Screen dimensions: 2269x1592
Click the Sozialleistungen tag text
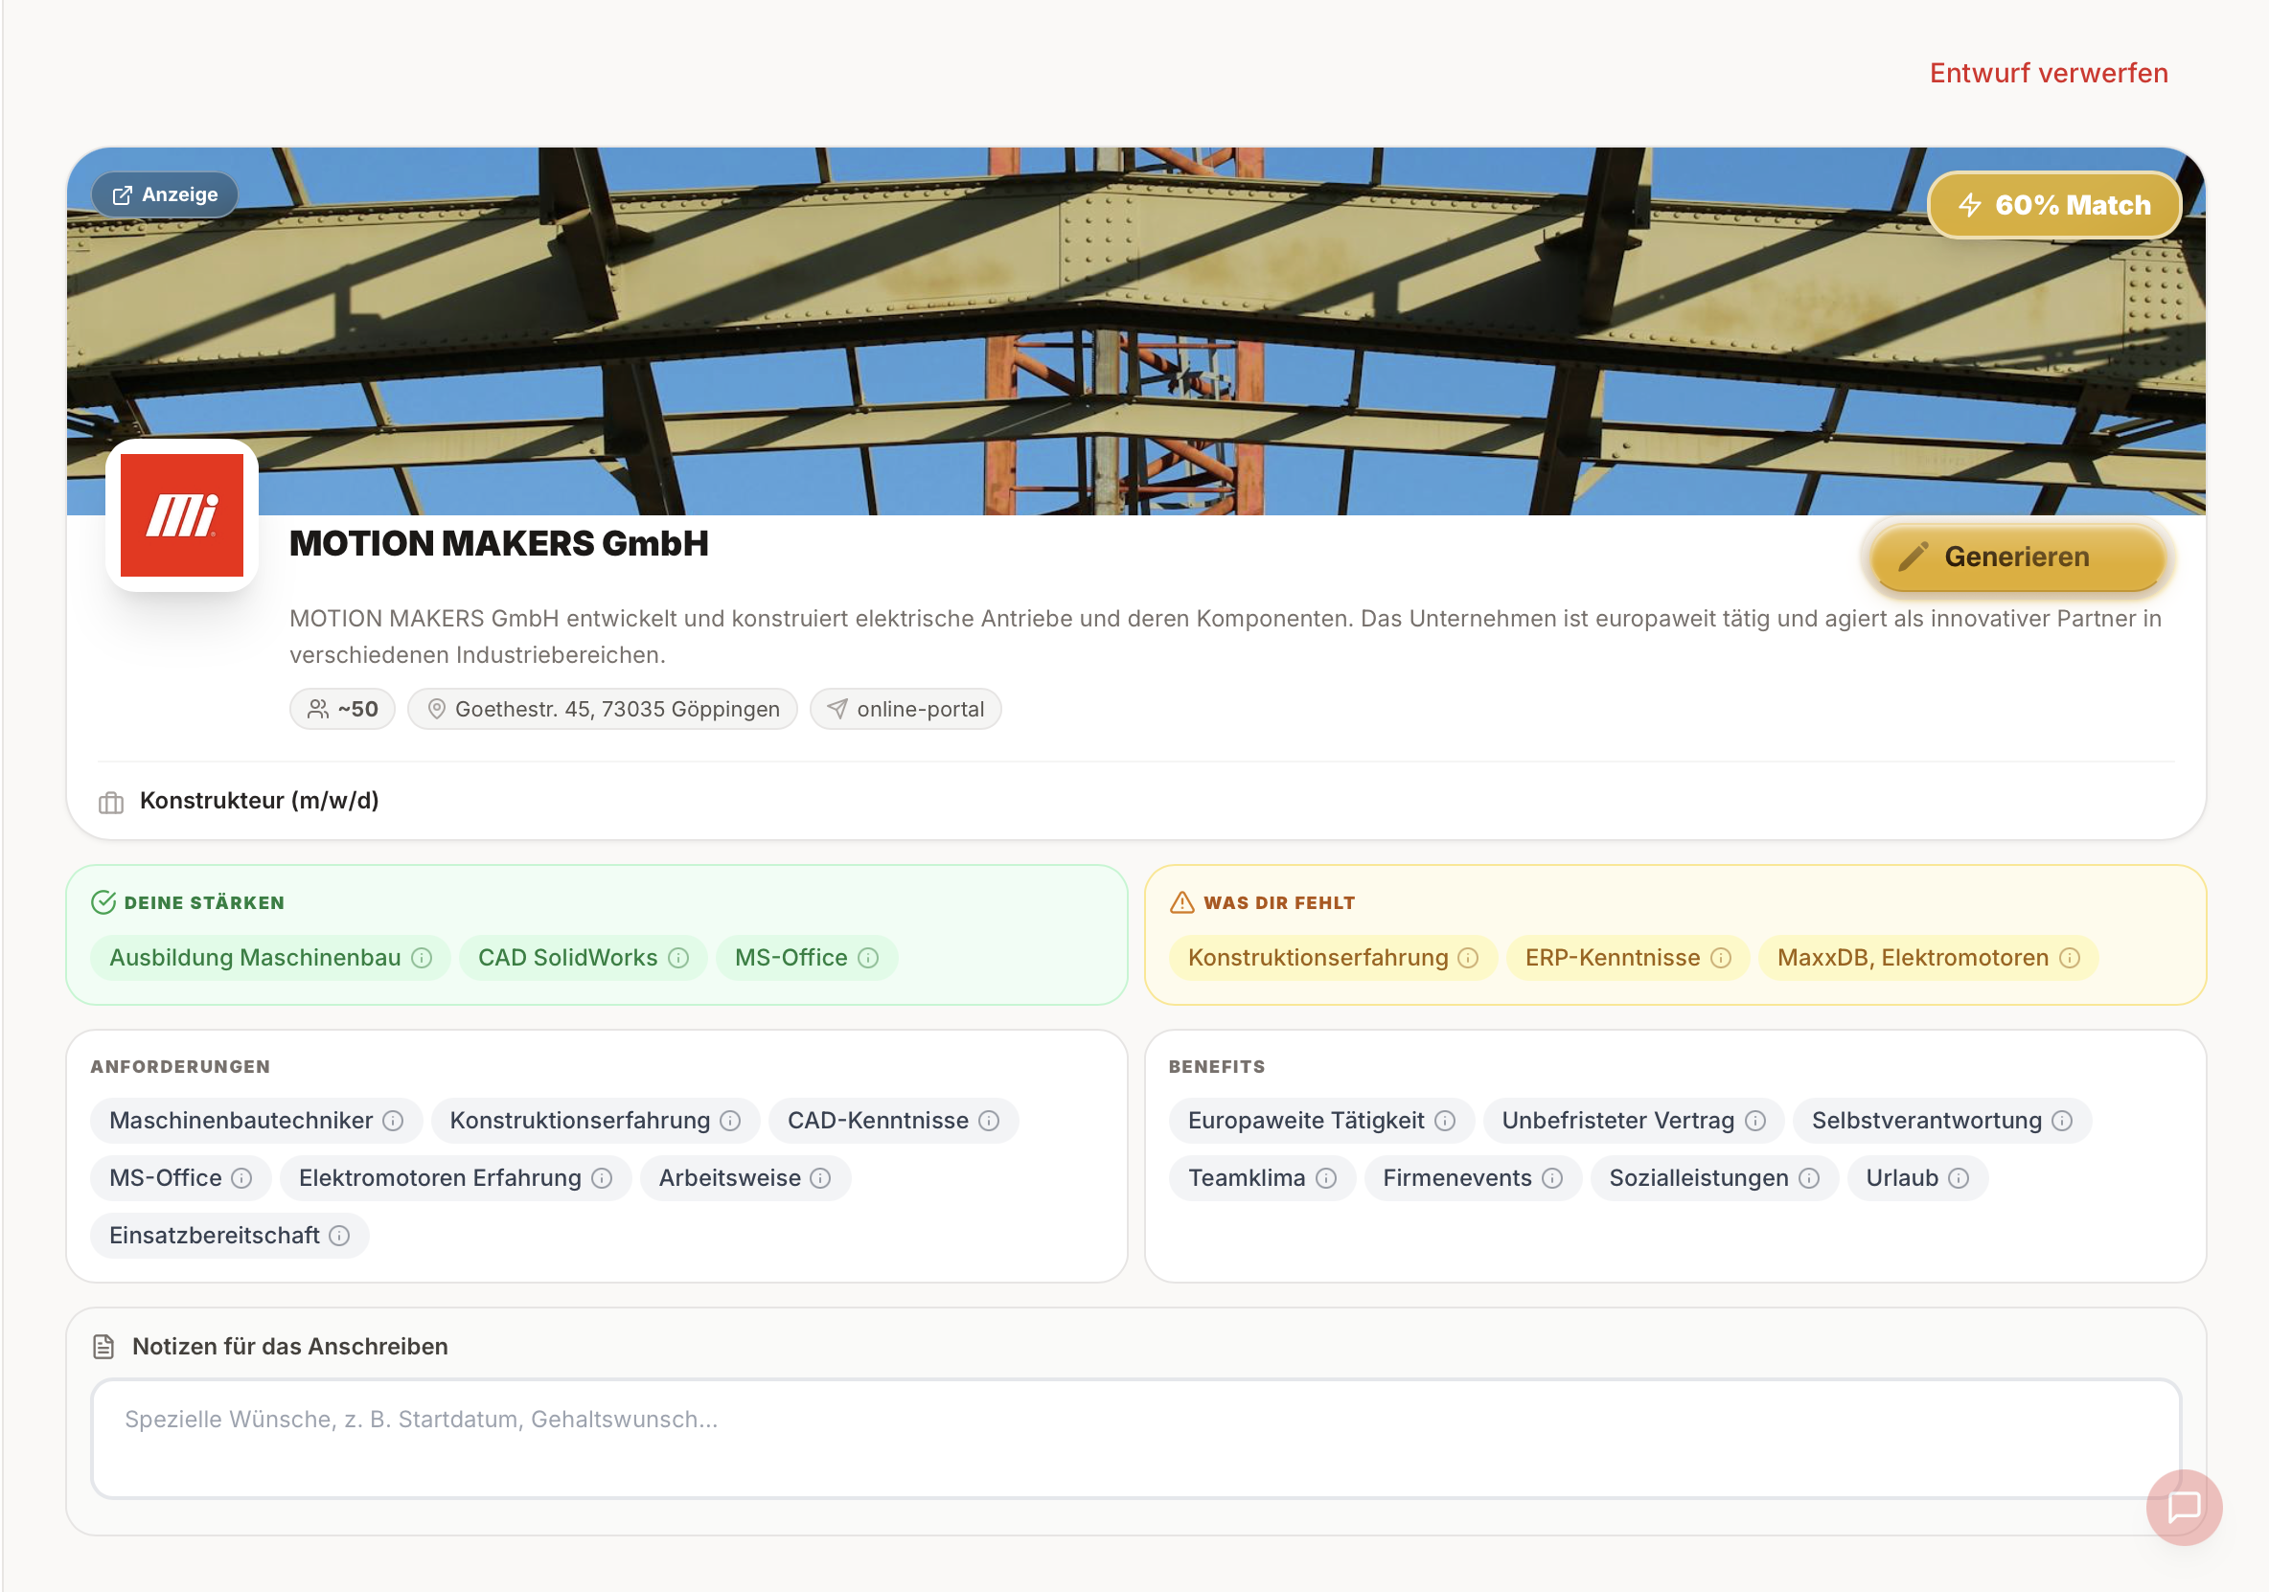pos(1698,1177)
